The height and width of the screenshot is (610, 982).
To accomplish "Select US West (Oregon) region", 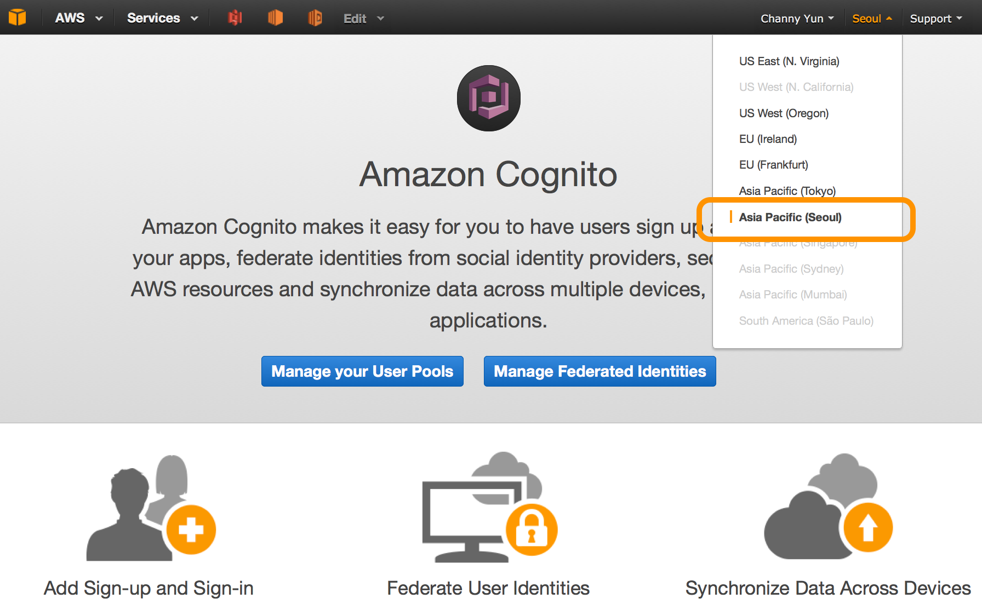I will tap(784, 113).
